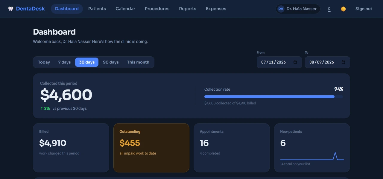This screenshot has height=179, width=383.
Task: Open the From date calendar picker icon
Action: pos(295,62)
